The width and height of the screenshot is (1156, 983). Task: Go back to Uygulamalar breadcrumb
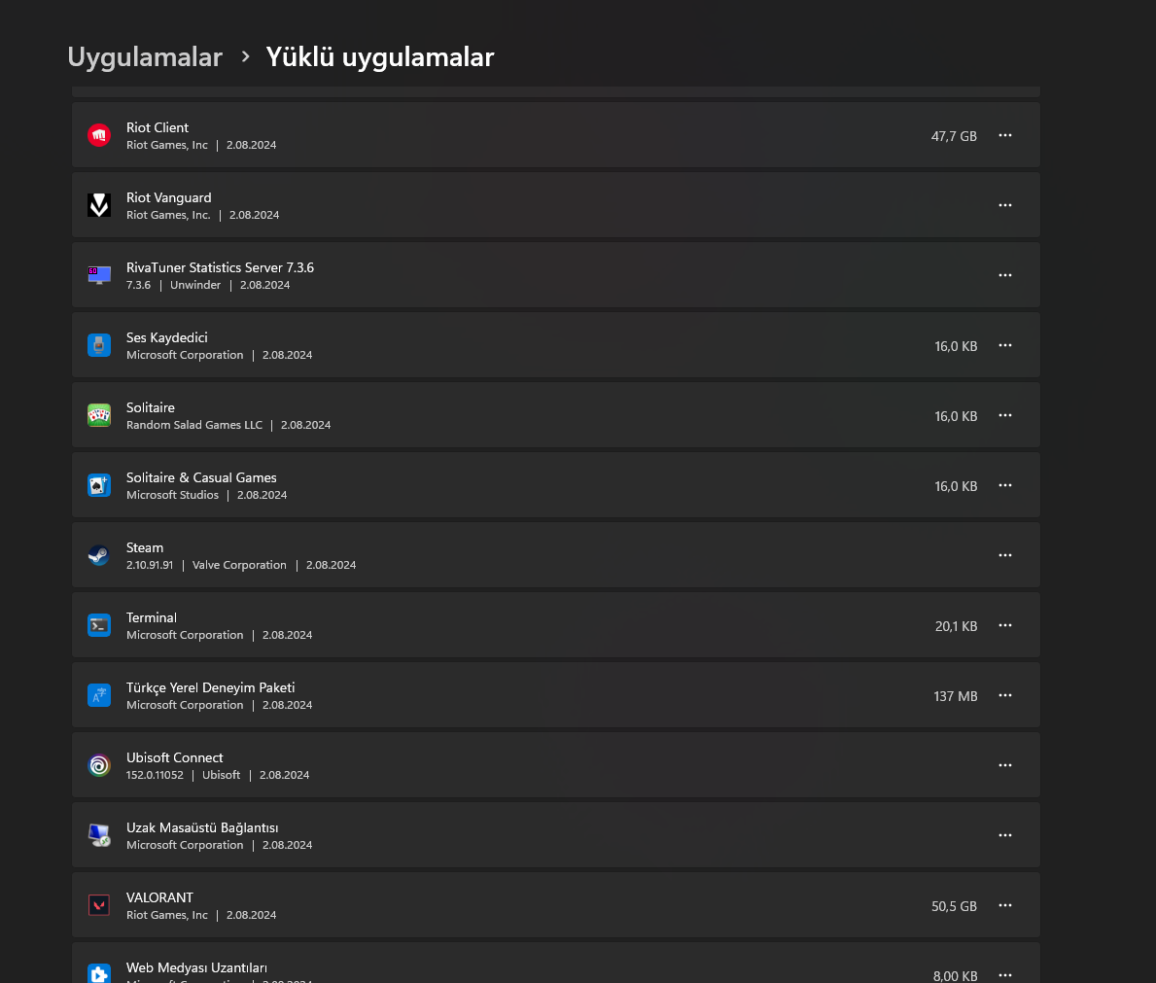point(145,57)
